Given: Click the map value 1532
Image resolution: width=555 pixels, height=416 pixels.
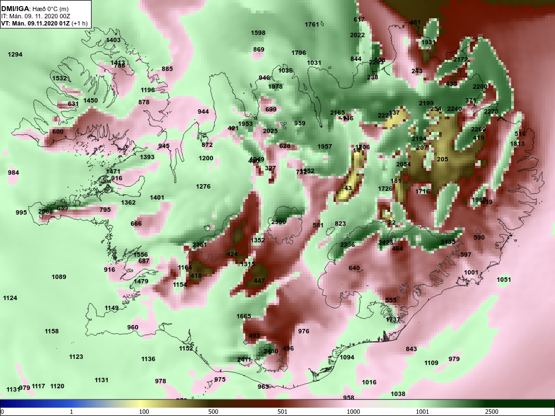Looking at the screenshot, I should point(59,78).
